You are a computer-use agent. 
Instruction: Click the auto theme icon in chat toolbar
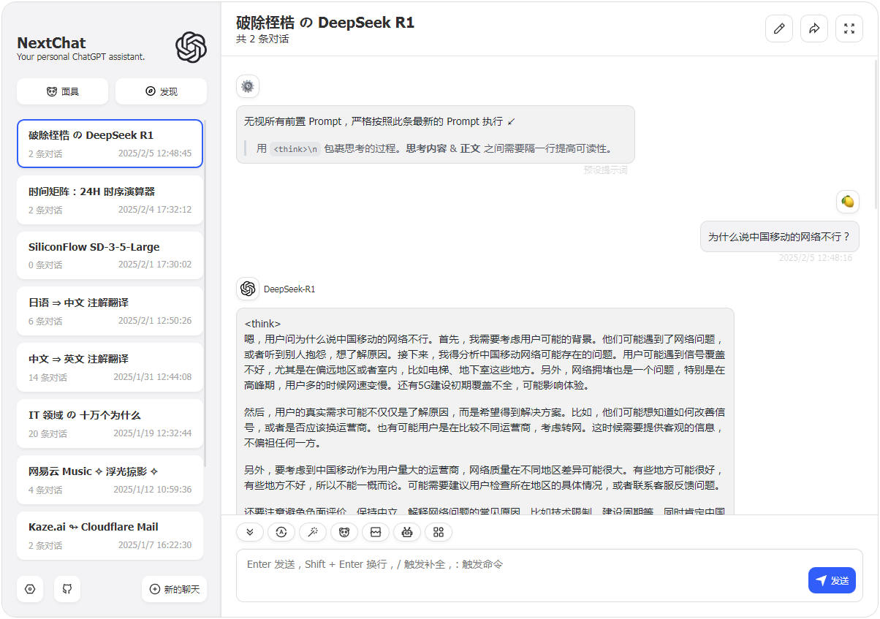281,532
